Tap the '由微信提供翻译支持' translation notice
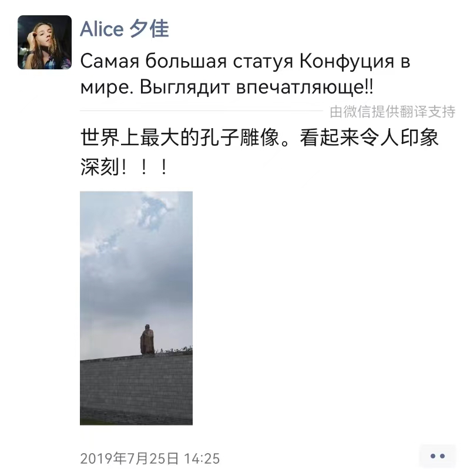Image resolution: width=470 pixels, height=469 pixels. click(392, 112)
